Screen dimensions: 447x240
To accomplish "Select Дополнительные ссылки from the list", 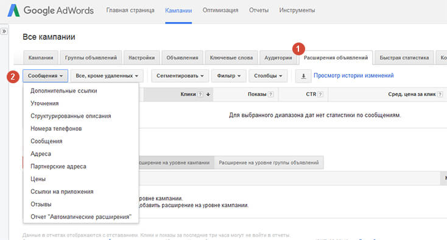I will [x=81, y=91].
